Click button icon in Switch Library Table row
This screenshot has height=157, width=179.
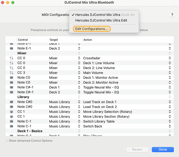tap(12, 121)
